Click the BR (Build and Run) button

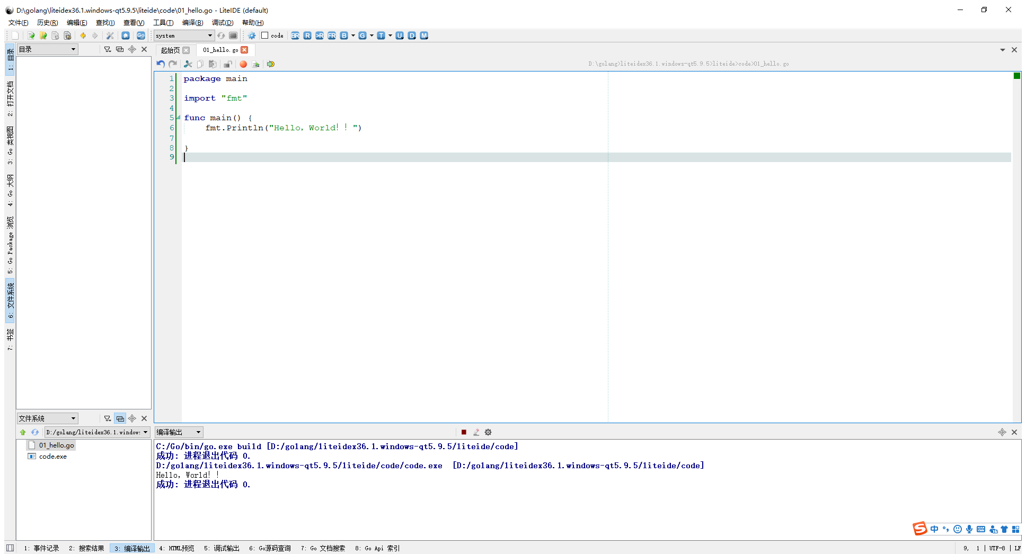(x=295, y=35)
